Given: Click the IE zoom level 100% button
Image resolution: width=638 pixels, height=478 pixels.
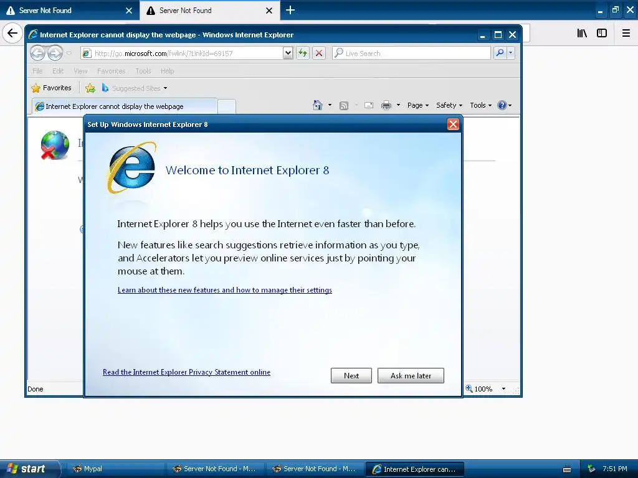Looking at the screenshot, I should coord(479,388).
